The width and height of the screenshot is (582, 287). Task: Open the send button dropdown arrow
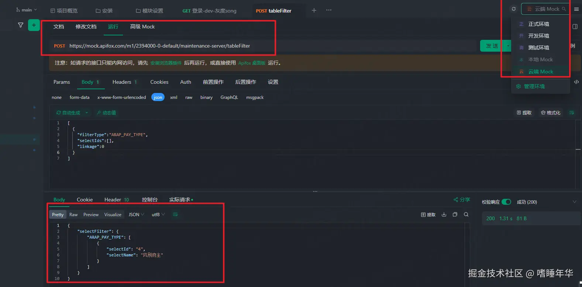pyautogui.click(x=508, y=46)
